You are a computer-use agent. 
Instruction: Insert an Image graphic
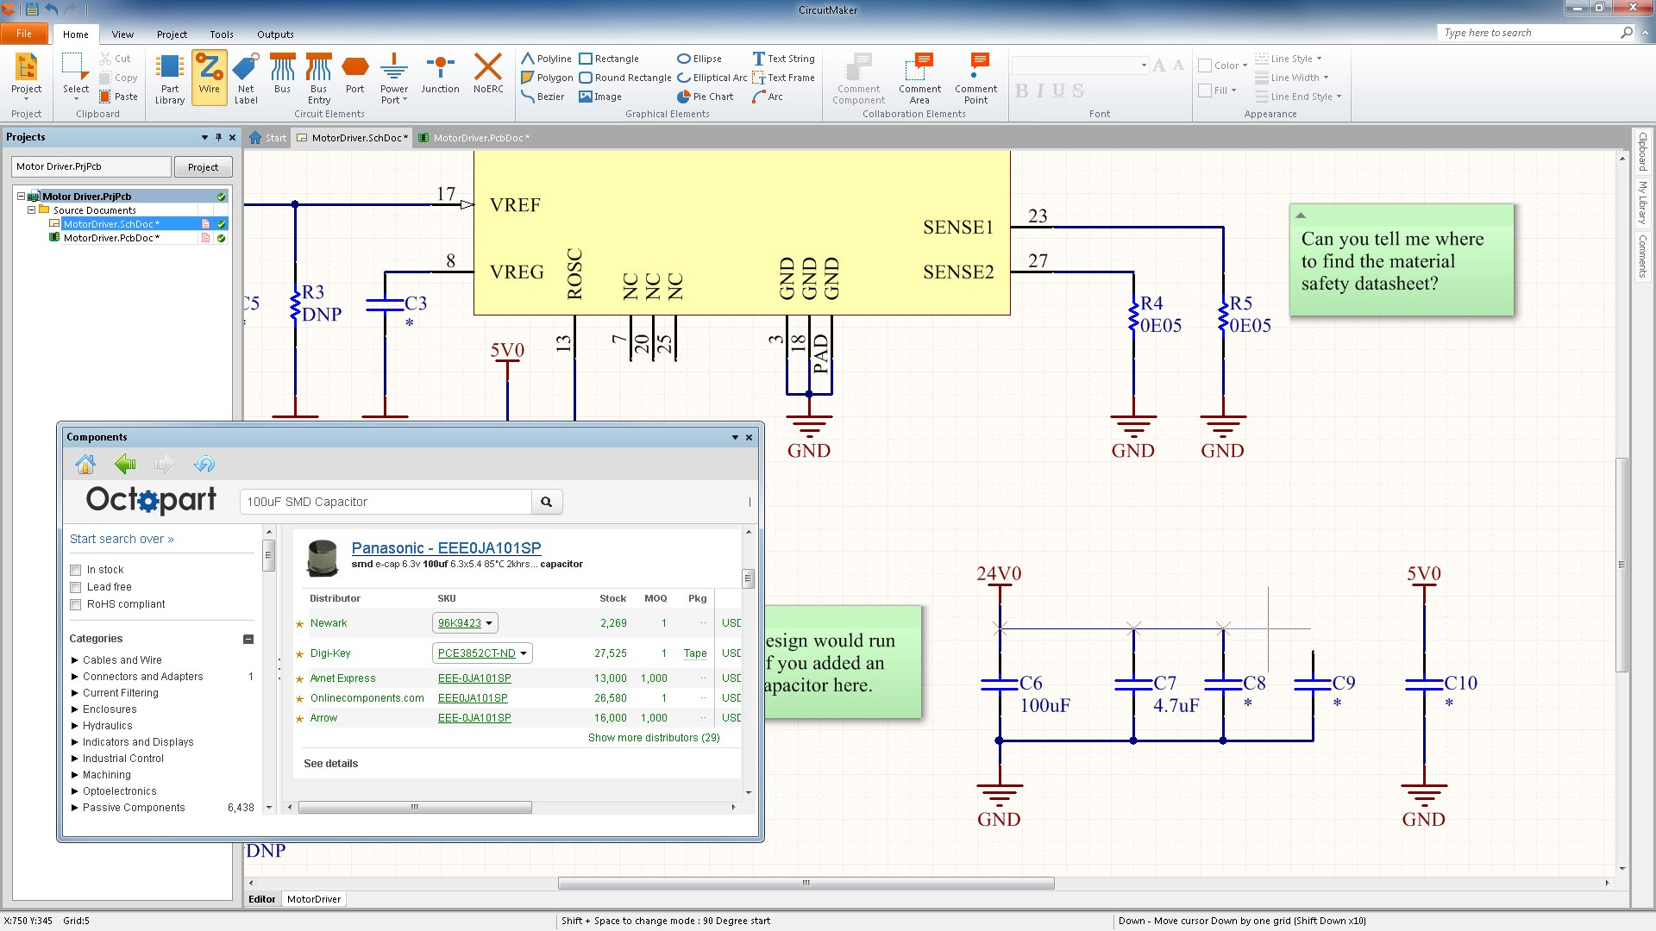coord(600,97)
